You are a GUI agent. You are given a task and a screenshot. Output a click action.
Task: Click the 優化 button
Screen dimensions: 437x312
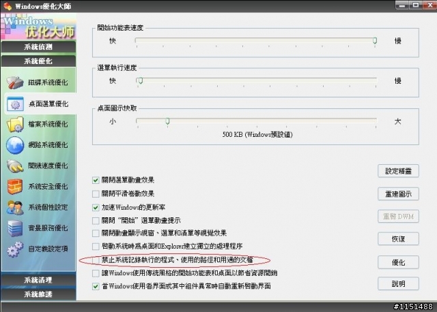[x=398, y=262]
